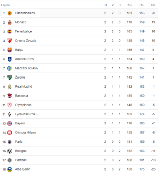Sort by the Dif. column header

(153, 5)
